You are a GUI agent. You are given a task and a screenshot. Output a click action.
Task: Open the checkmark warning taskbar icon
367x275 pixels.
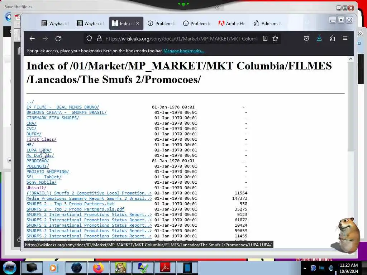pyautogui.click(x=143, y=268)
